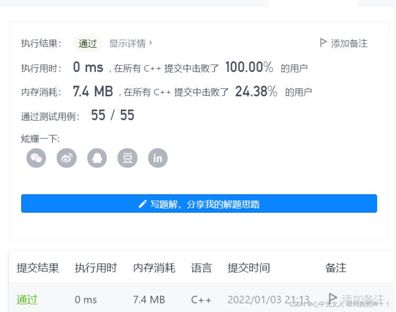The image size is (396, 312).
Task: Click the 内存消耗 column header
Action: [154, 268]
